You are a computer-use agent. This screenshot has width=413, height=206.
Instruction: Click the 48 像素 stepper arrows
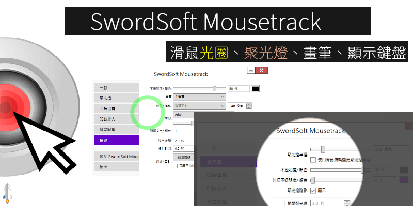[249, 106]
